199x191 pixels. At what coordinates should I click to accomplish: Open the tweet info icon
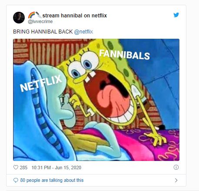click(x=176, y=168)
